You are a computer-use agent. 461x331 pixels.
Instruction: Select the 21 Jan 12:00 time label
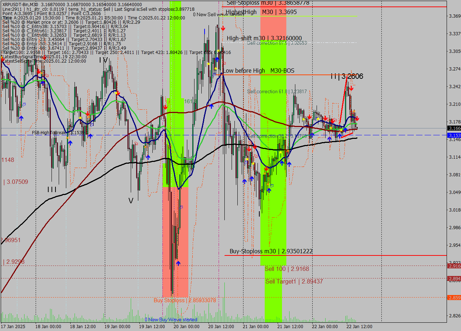point(290,326)
